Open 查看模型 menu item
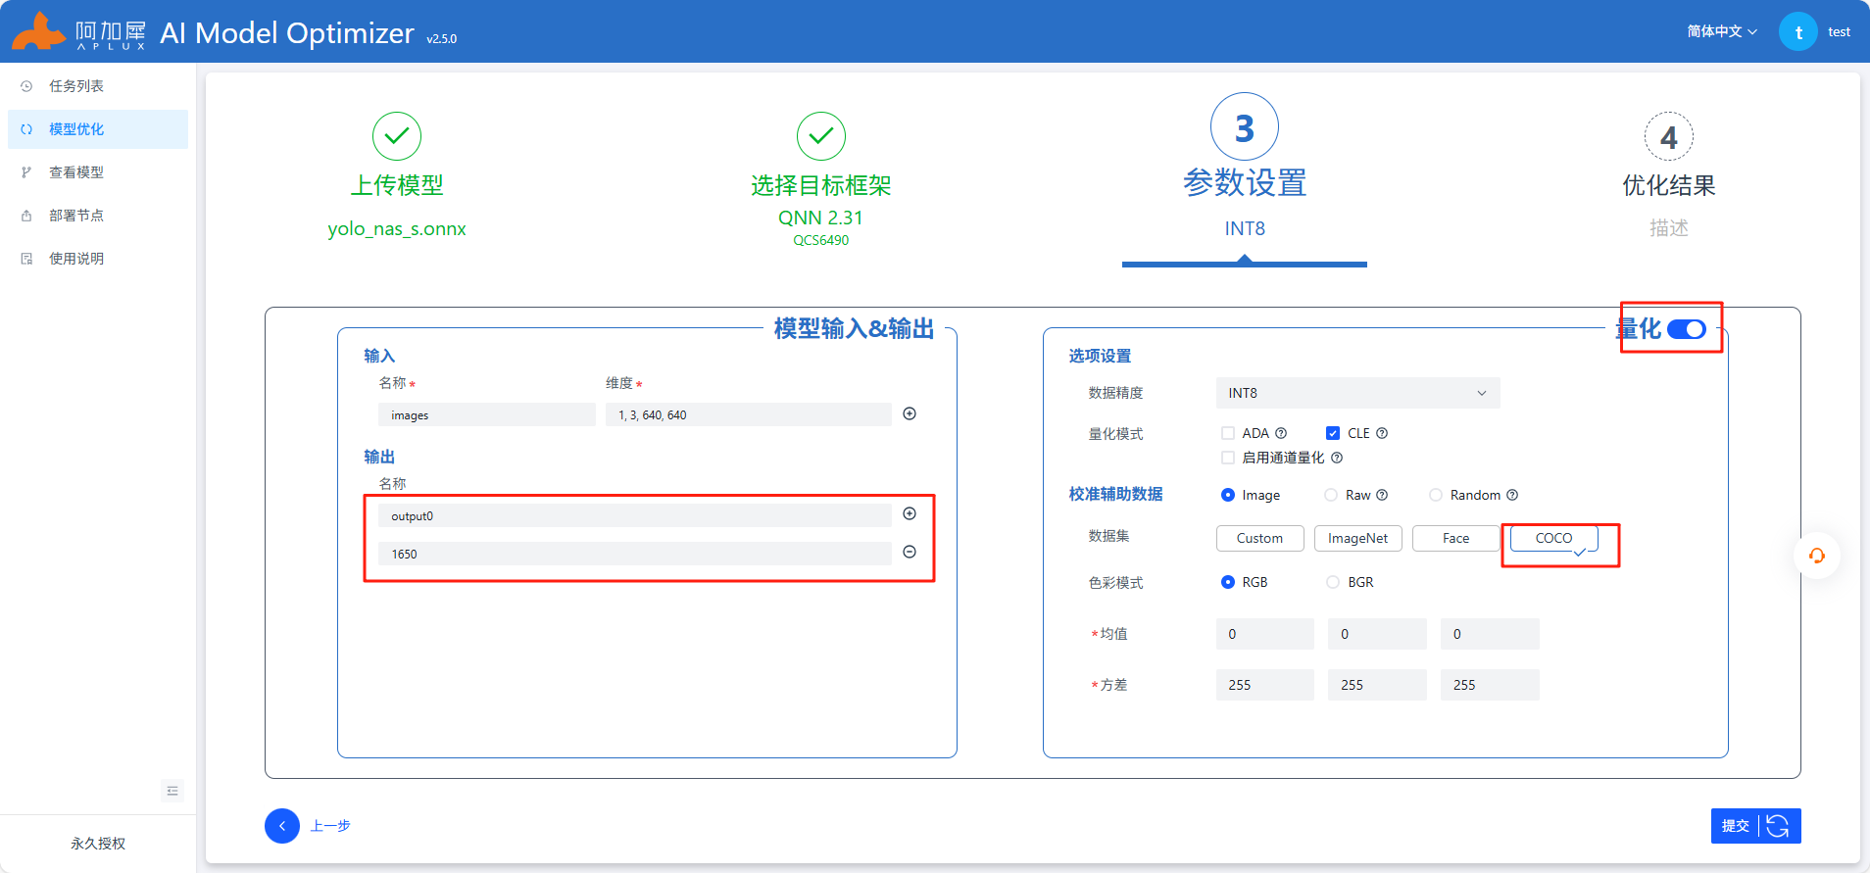 click(98, 172)
